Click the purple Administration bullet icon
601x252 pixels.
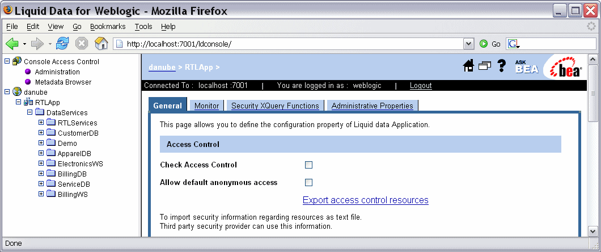28,72
